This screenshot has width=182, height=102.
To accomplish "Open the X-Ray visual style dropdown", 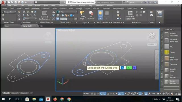I will point(67,12).
